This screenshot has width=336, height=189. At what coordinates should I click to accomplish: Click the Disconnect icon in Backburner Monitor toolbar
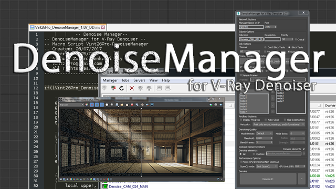[113, 88]
